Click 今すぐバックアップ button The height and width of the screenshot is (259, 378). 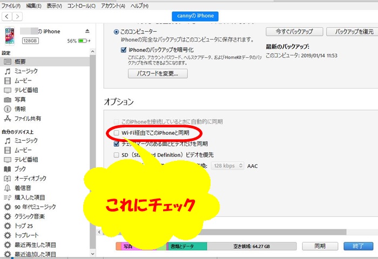(x=294, y=32)
